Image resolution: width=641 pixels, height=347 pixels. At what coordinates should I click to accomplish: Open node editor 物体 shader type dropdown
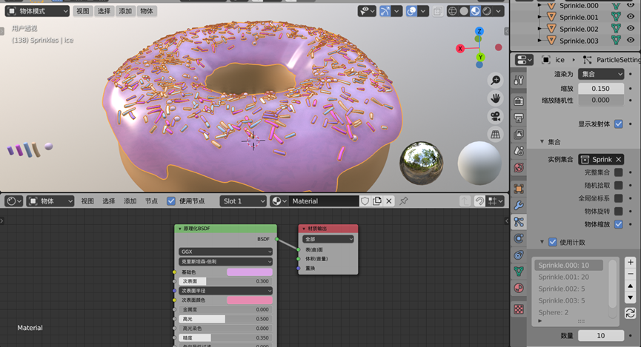pyautogui.click(x=50, y=201)
